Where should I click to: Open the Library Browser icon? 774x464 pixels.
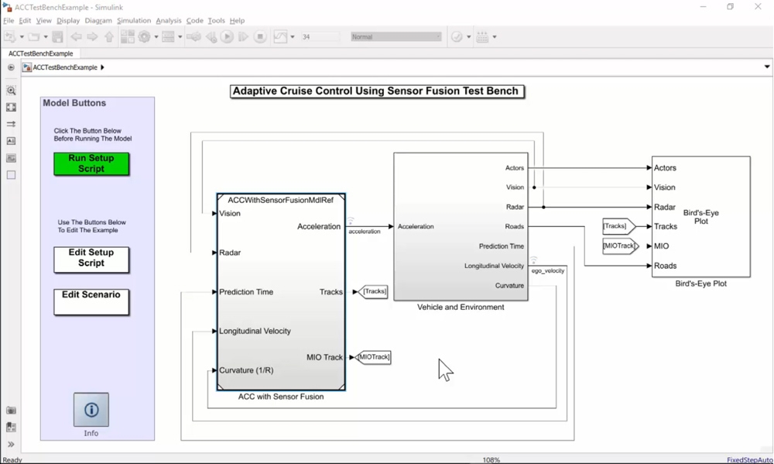[x=128, y=36]
